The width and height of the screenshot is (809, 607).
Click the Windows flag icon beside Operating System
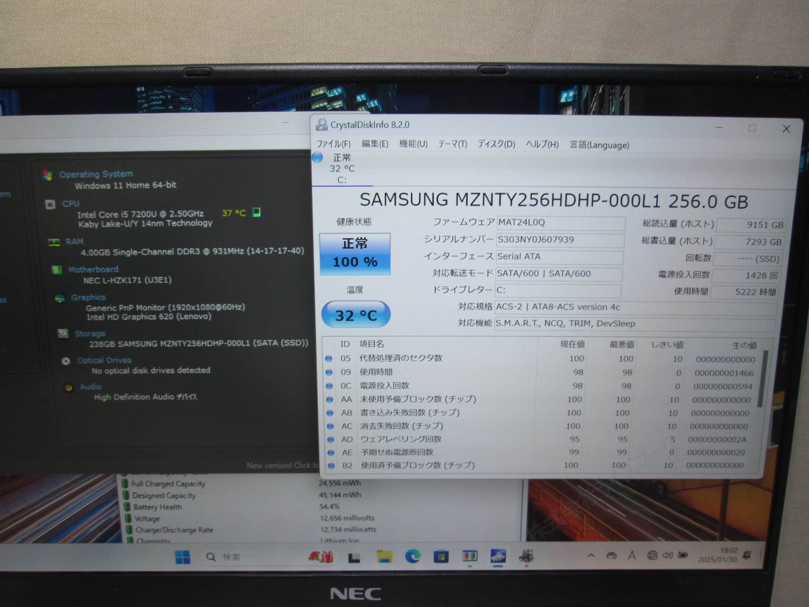point(48,175)
